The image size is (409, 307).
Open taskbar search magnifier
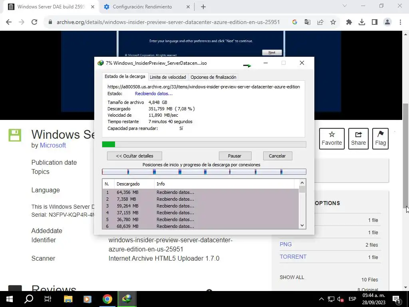coord(29,299)
